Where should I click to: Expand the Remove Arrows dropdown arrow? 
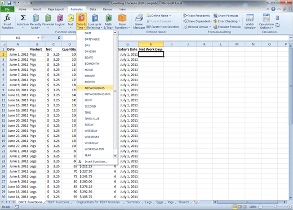click(210, 27)
